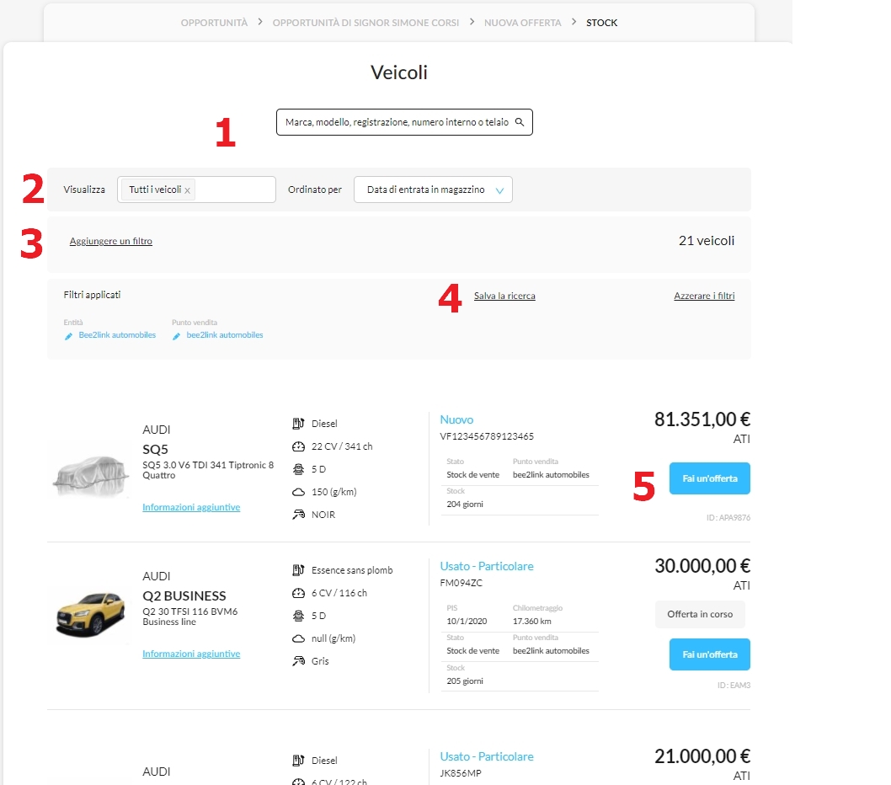Click the doors icon on the Q2 Business row

point(298,616)
